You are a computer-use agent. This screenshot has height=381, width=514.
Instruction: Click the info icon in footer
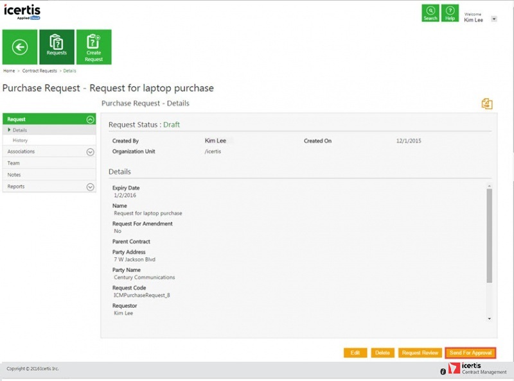[x=443, y=371]
